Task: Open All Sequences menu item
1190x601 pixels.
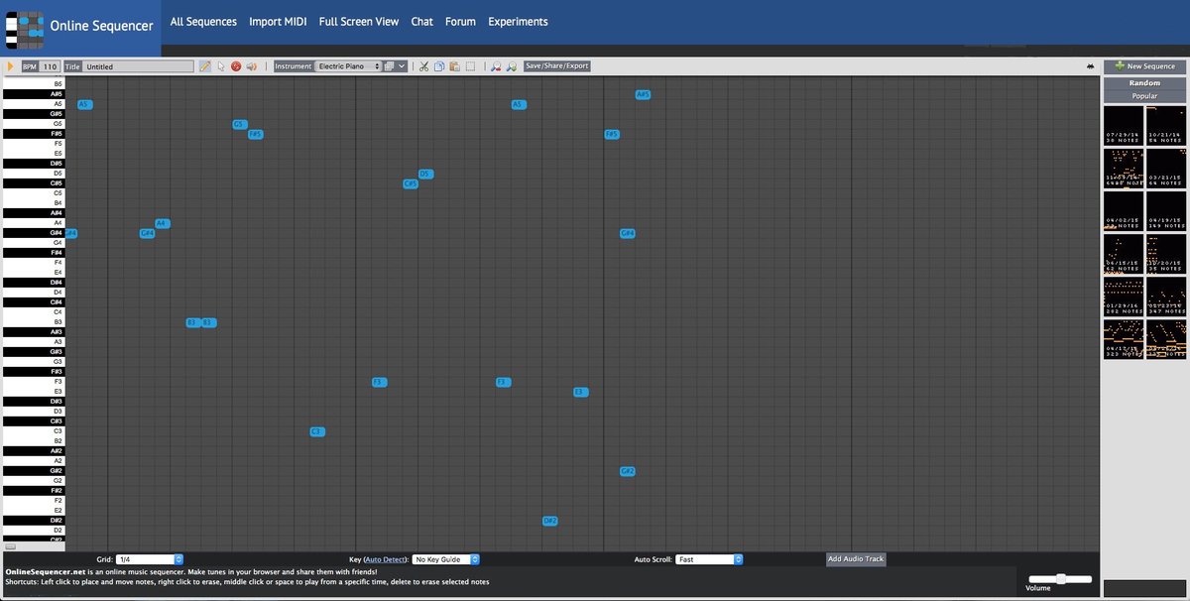Action: click(x=203, y=21)
